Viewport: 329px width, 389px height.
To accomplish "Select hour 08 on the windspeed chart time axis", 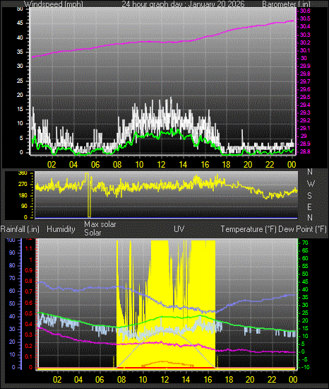I will (x=117, y=164).
